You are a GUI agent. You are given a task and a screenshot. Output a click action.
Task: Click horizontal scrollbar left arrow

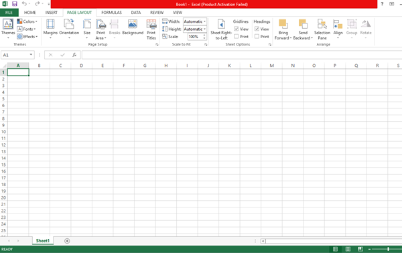tap(263, 241)
